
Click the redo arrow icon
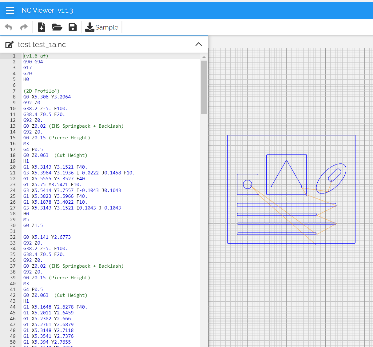(24, 27)
